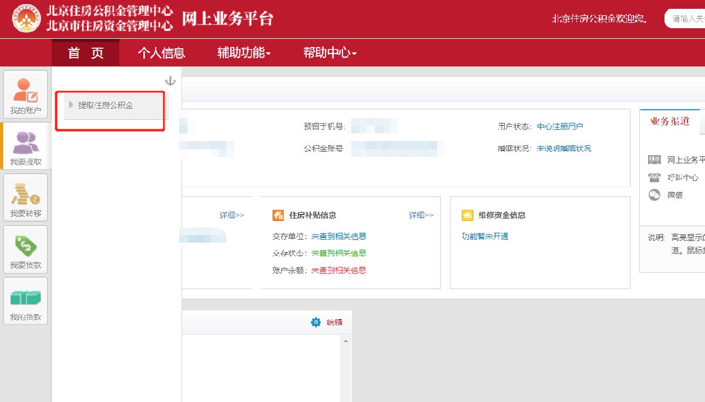Click the 住房补贴信息 house icon
The width and height of the screenshot is (705, 402).
pos(278,215)
